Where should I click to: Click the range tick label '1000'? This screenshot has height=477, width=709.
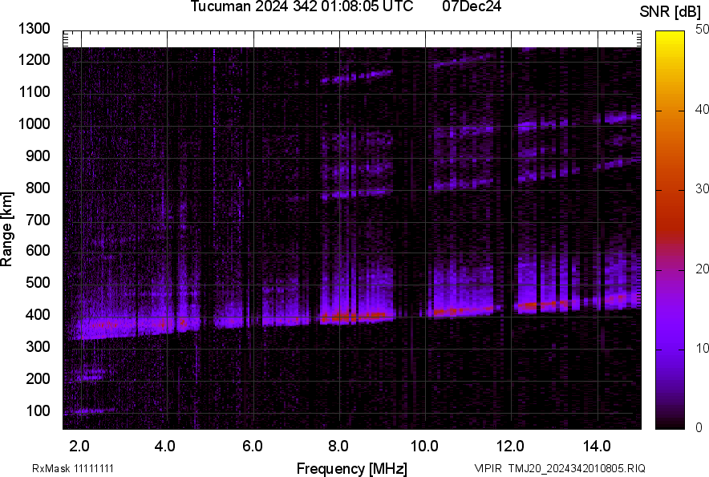pyautogui.click(x=34, y=123)
